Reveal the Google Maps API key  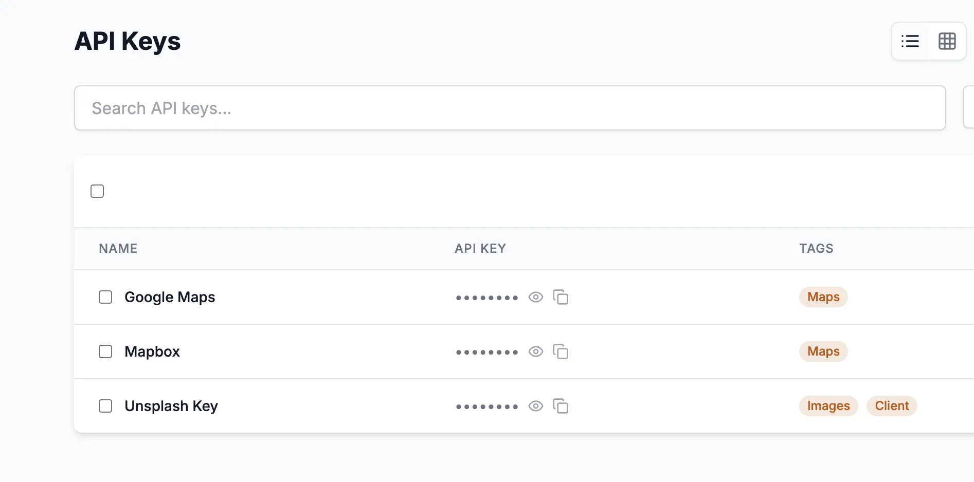[x=536, y=298]
